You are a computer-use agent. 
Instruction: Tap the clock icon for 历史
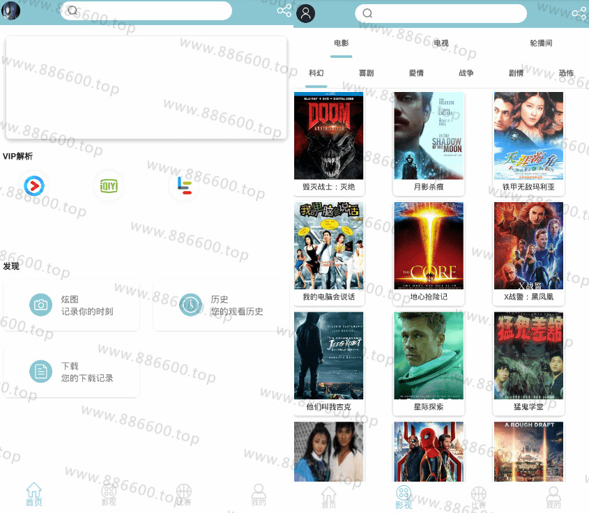(x=190, y=305)
